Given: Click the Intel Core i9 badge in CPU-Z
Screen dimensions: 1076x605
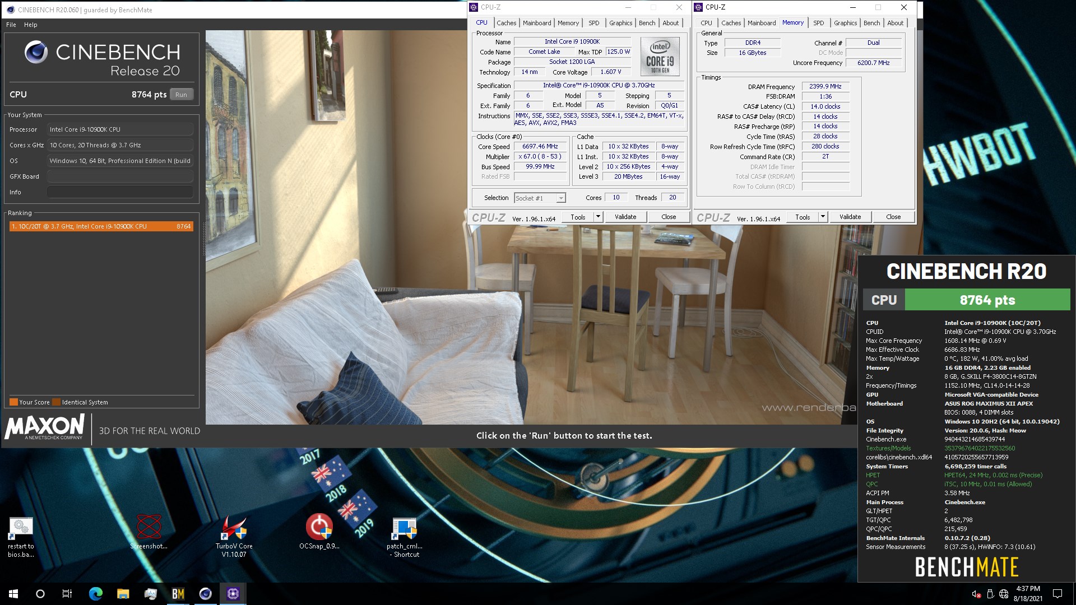Looking at the screenshot, I should coord(660,57).
